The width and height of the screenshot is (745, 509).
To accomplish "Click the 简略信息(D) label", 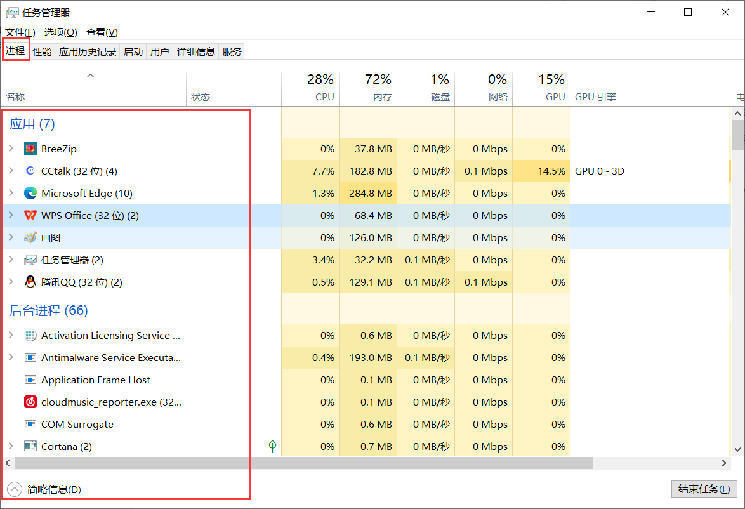I will 54,489.
